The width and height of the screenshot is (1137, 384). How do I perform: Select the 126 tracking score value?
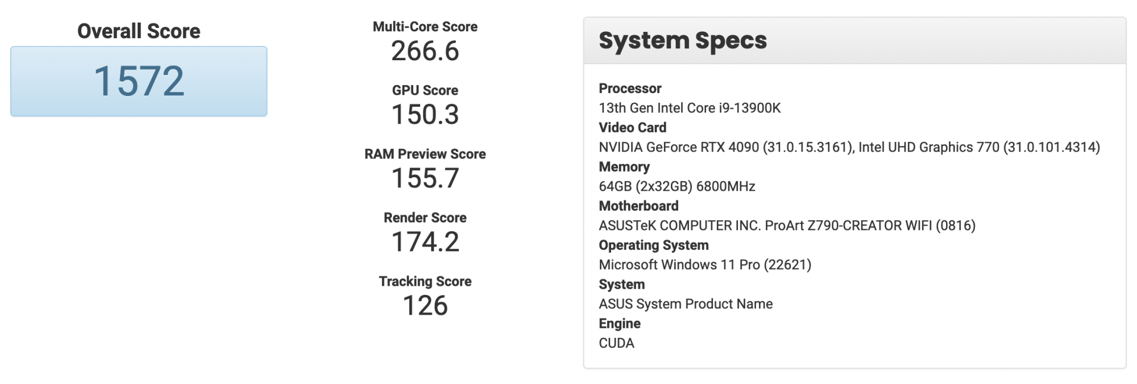(425, 306)
